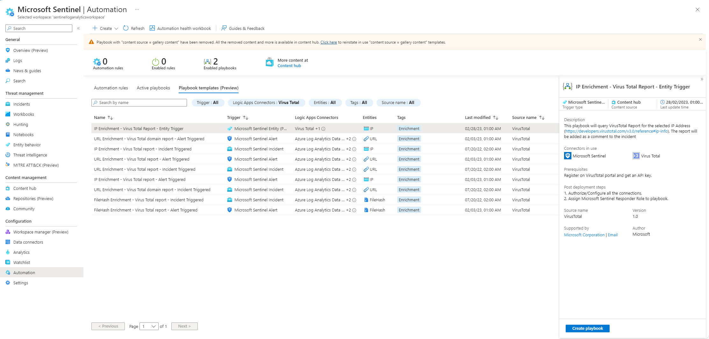Follow the Content hub link near the stats
This screenshot has height=339, width=709.
[289, 66]
